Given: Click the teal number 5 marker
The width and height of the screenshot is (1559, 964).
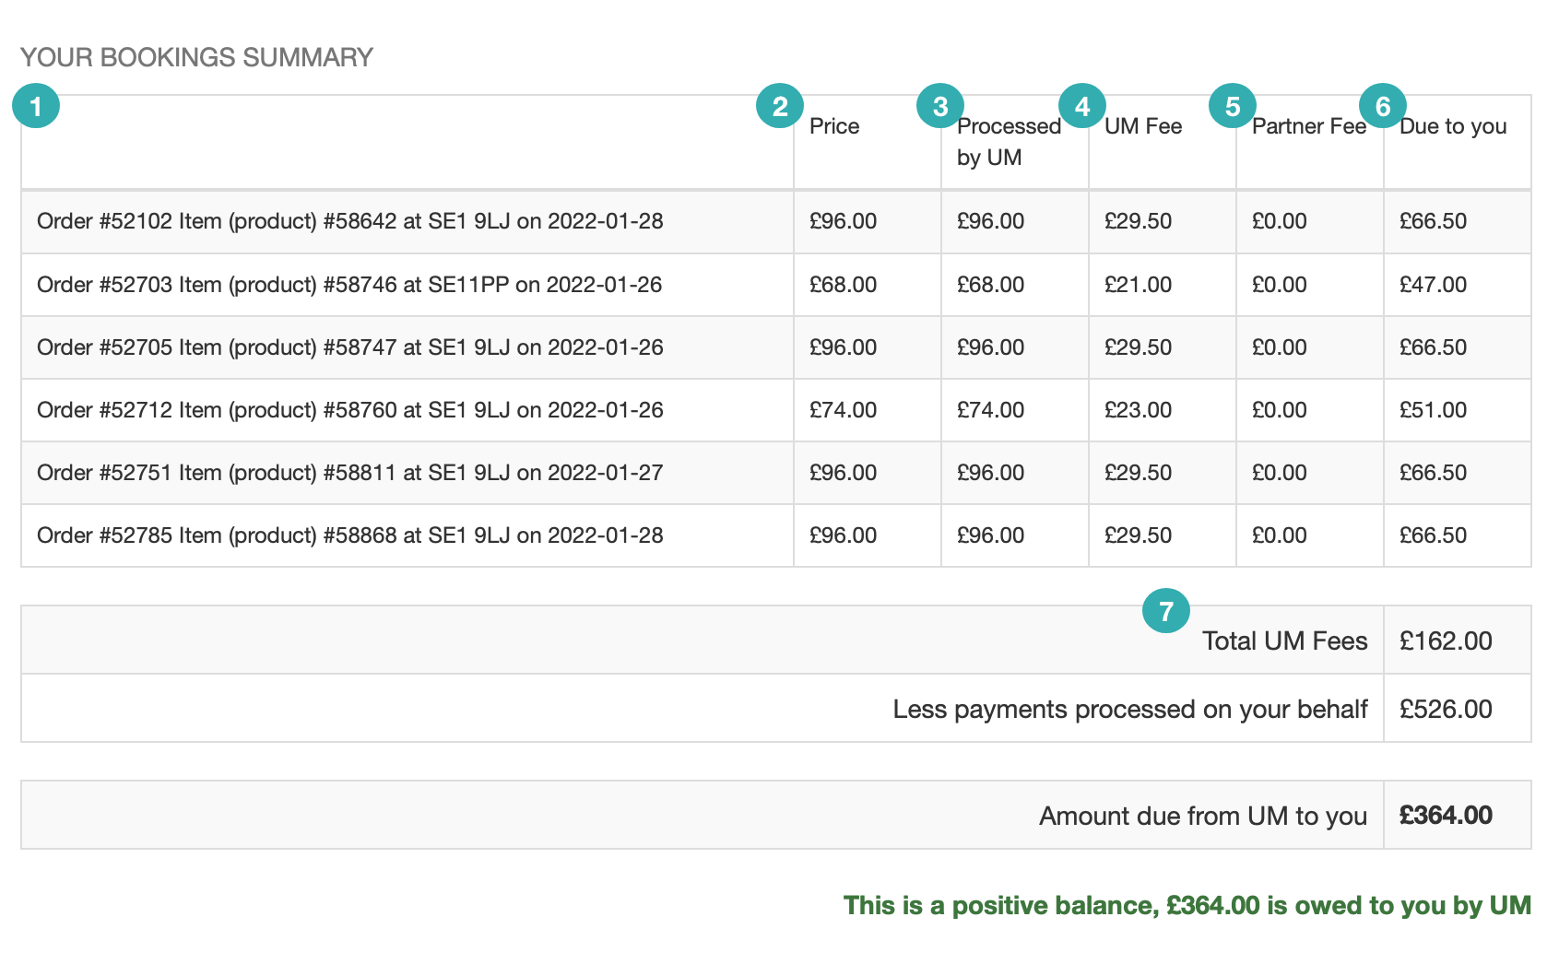Looking at the screenshot, I should coord(1232,106).
